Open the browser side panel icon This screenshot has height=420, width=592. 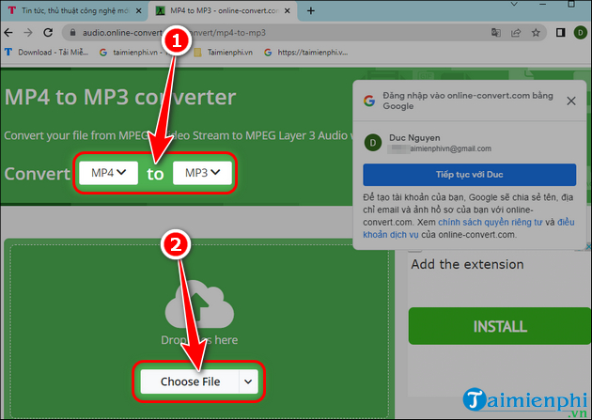click(x=561, y=33)
